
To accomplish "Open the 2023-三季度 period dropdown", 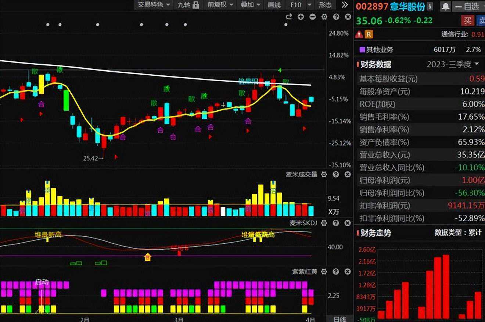I will (453, 64).
